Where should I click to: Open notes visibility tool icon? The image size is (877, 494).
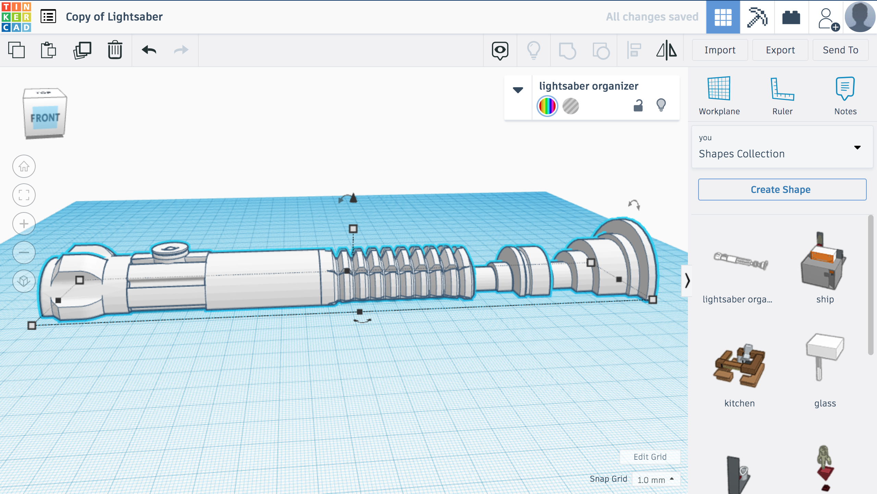[500, 51]
